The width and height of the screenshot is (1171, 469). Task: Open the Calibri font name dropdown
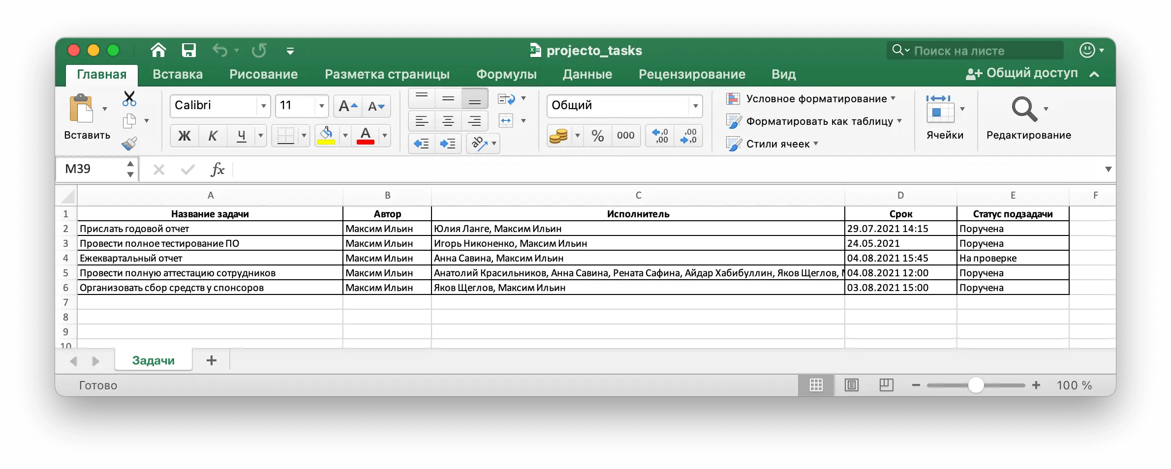tap(264, 106)
